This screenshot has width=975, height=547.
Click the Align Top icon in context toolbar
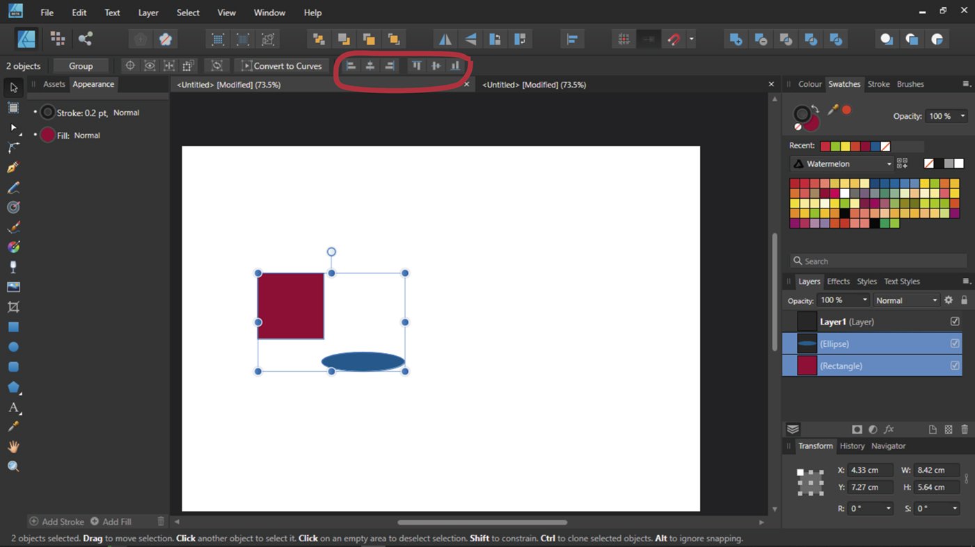point(416,66)
